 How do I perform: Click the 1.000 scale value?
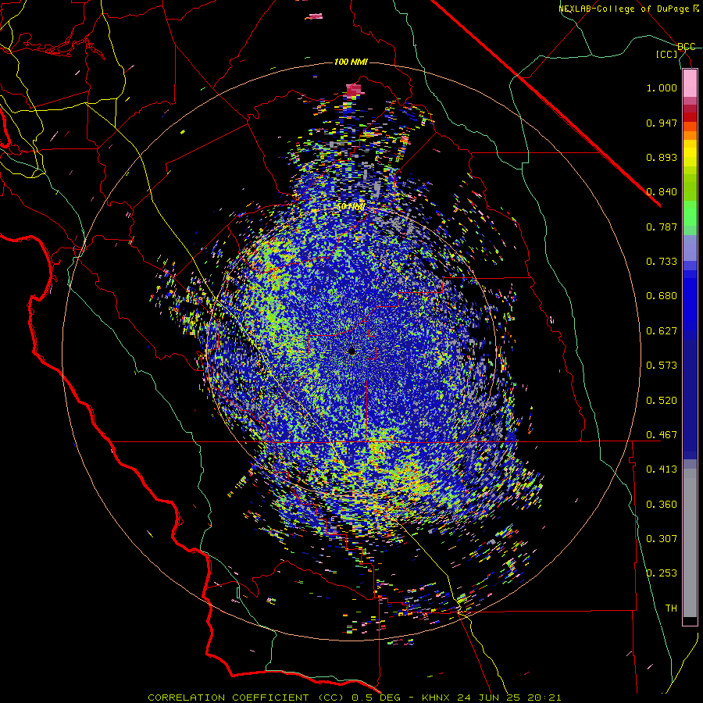pyautogui.click(x=662, y=87)
